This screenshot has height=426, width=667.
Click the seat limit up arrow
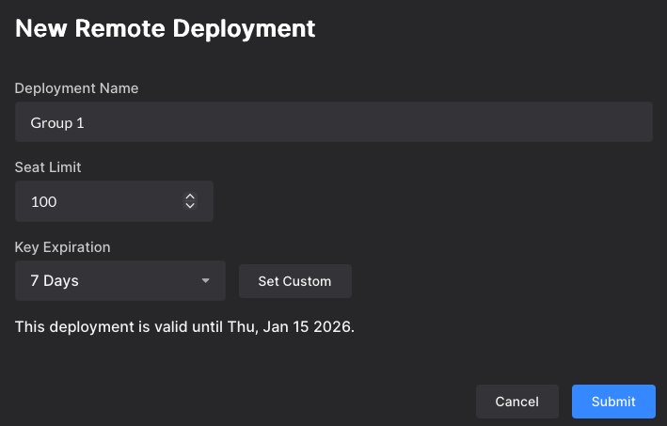[x=190, y=197]
